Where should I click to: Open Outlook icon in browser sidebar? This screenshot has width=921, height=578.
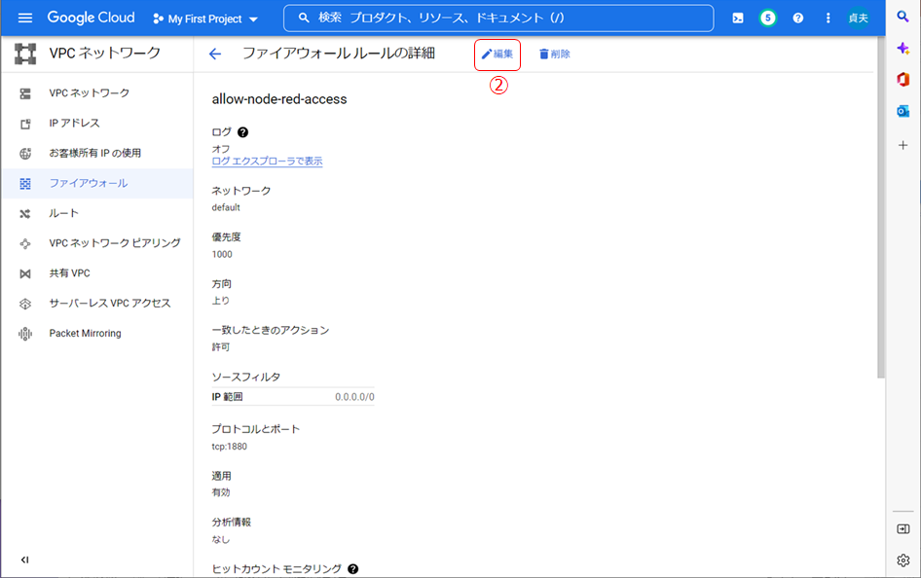point(903,111)
